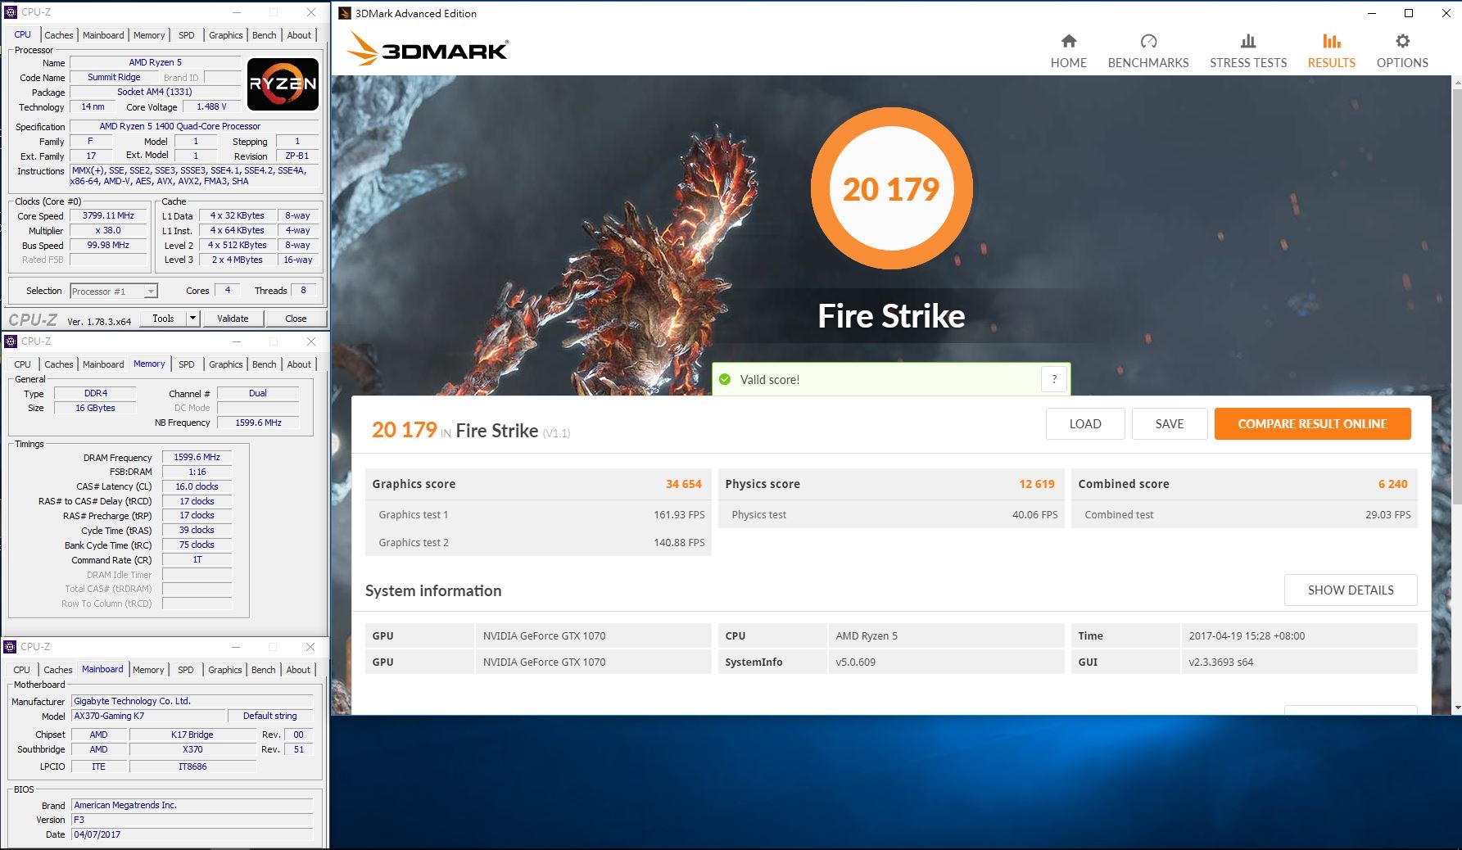1462x850 pixels.
Task: Click the Ryzen logo in CPU-Z
Action: tap(283, 84)
